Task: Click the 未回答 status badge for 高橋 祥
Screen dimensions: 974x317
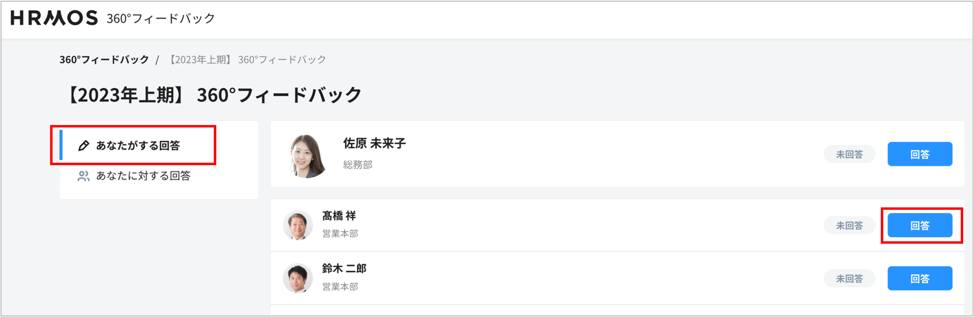Action: [x=849, y=226]
